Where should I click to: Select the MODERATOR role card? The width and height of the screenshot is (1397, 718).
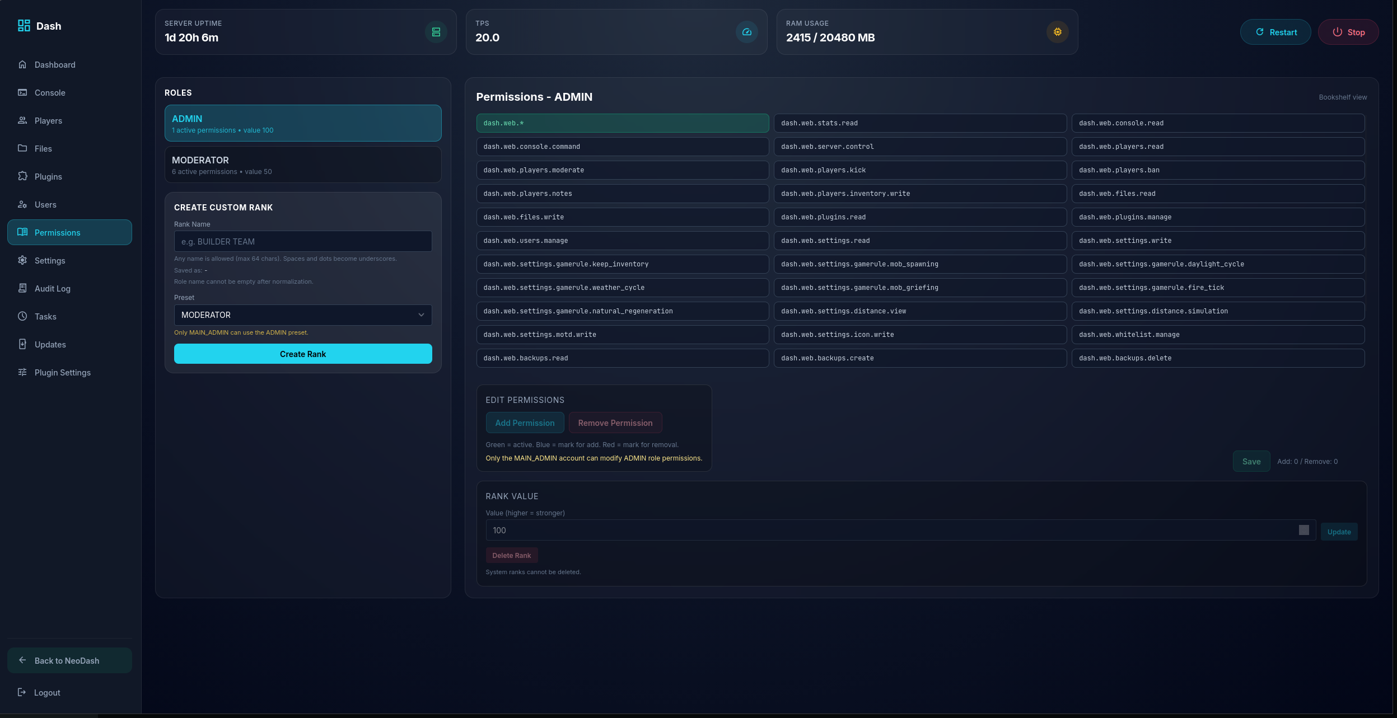point(303,165)
